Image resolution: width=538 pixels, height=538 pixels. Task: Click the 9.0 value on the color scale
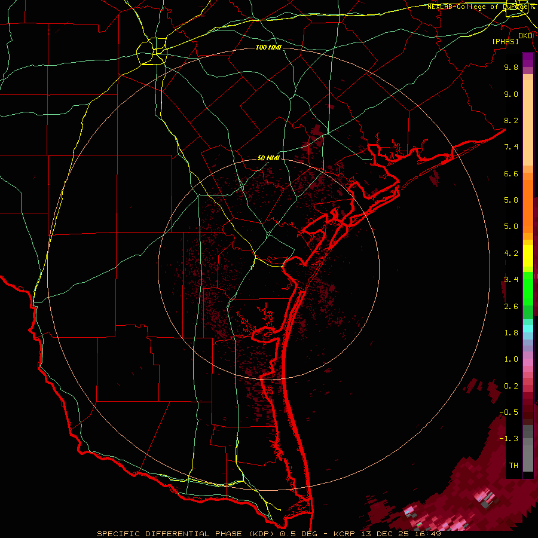pyautogui.click(x=511, y=94)
